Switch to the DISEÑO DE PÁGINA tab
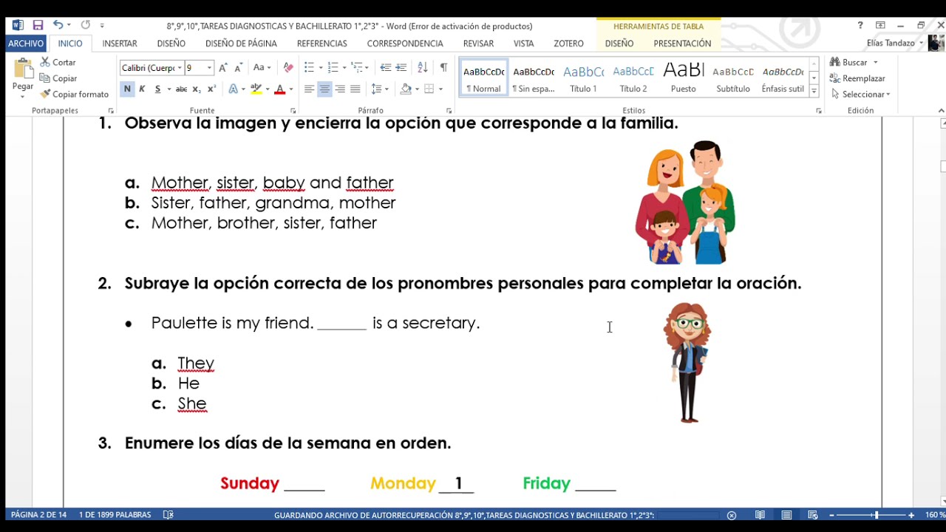Image resolution: width=946 pixels, height=532 pixels. (x=241, y=44)
